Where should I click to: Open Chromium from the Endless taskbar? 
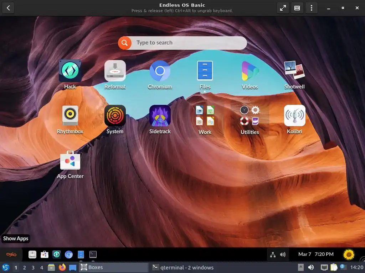coord(69,255)
